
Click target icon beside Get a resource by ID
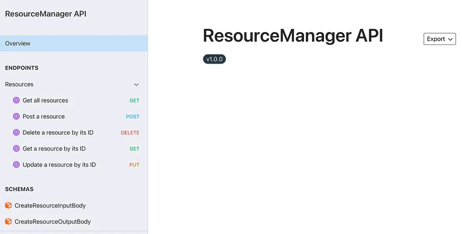click(x=16, y=148)
